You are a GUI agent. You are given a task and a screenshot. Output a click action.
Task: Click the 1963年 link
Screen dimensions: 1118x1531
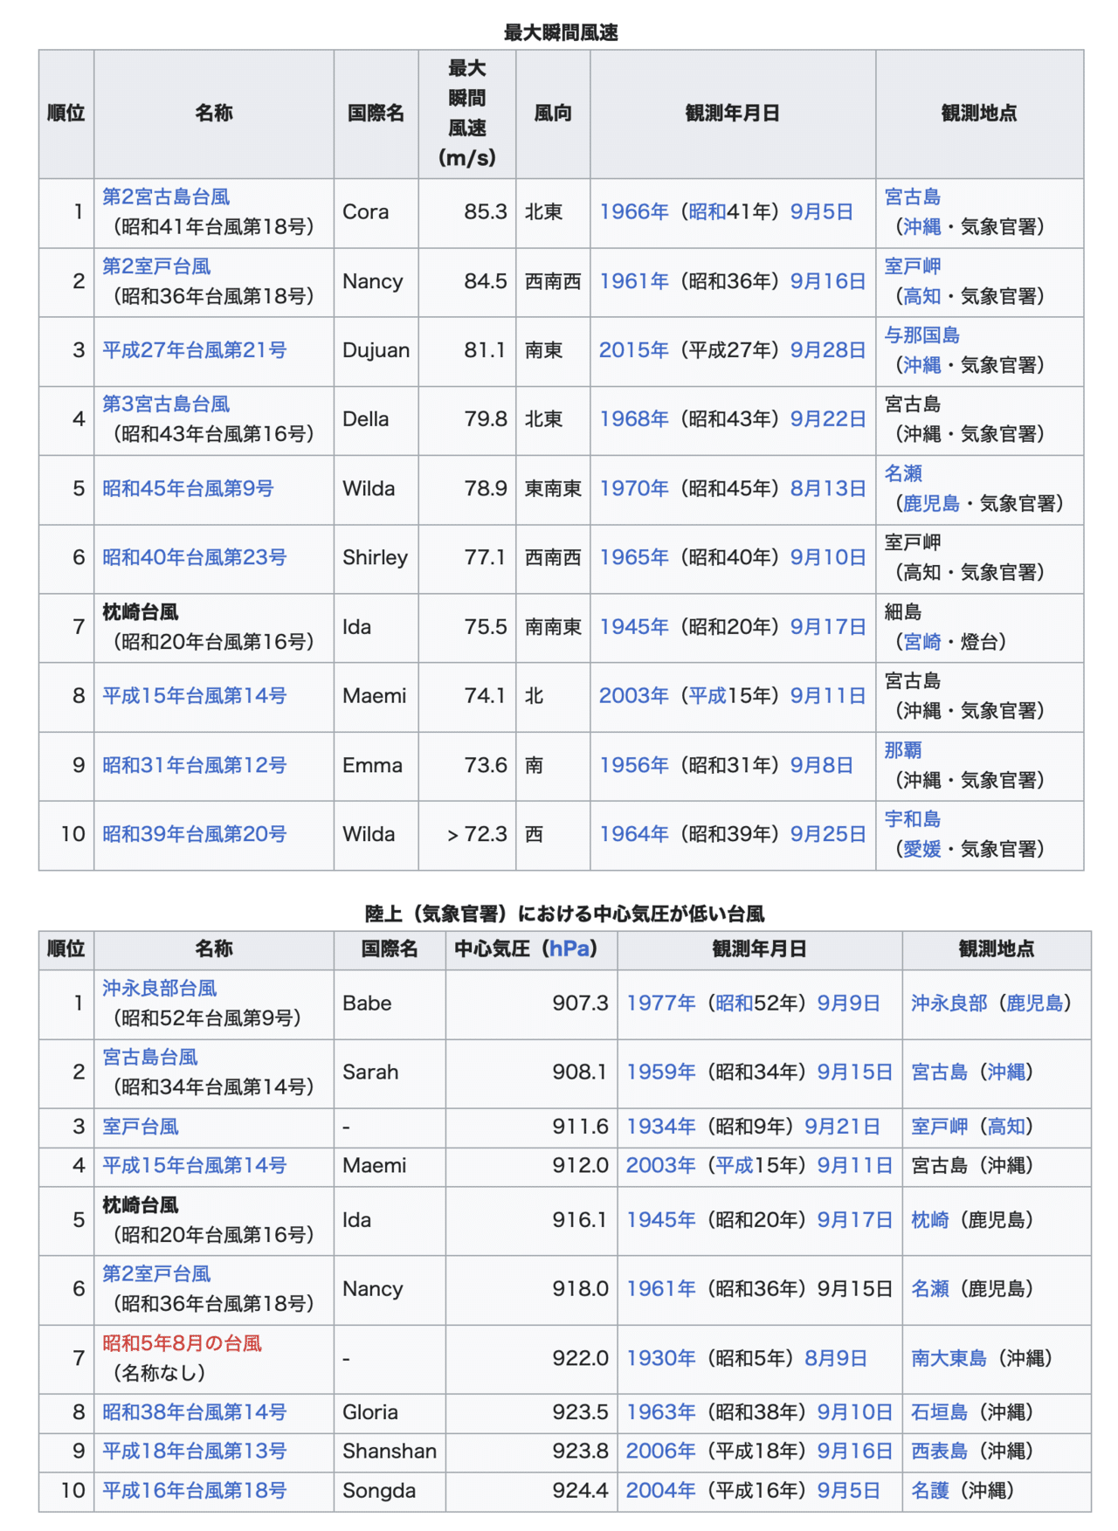tap(661, 1412)
